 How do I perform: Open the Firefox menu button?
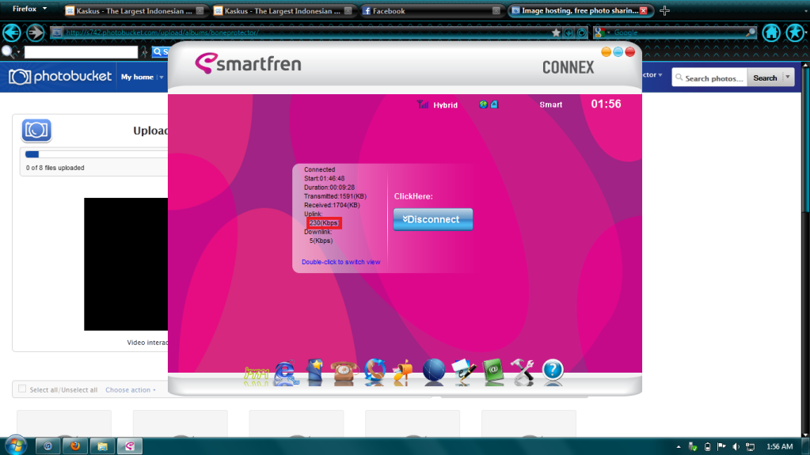tap(29, 9)
